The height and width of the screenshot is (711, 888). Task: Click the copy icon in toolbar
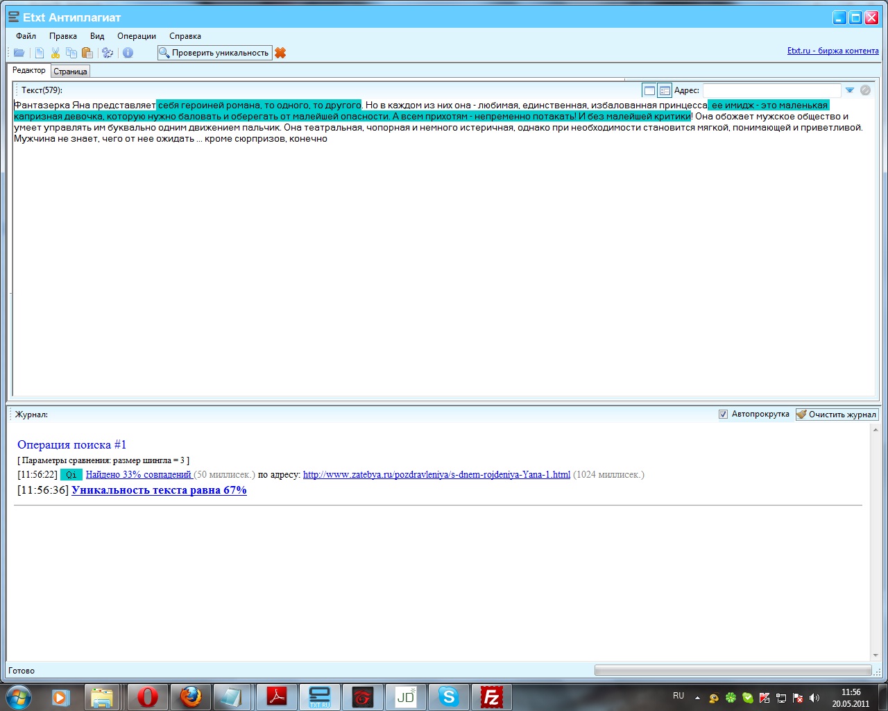pyautogui.click(x=71, y=53)
